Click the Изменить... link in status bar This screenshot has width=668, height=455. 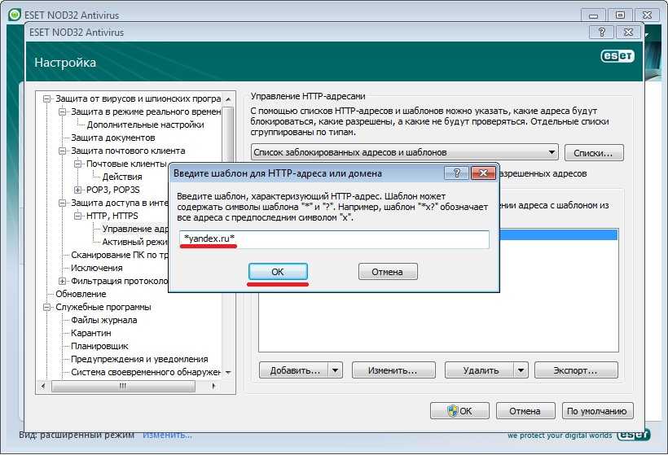(x=169, y=435)
